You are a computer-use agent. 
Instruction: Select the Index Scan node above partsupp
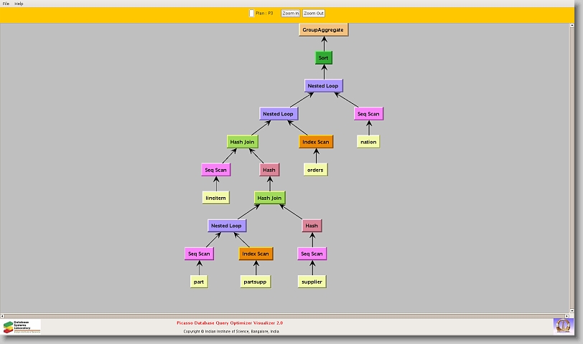[256, 254]
